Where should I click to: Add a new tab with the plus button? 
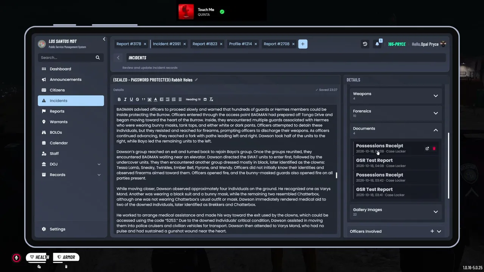pos(302,44)
